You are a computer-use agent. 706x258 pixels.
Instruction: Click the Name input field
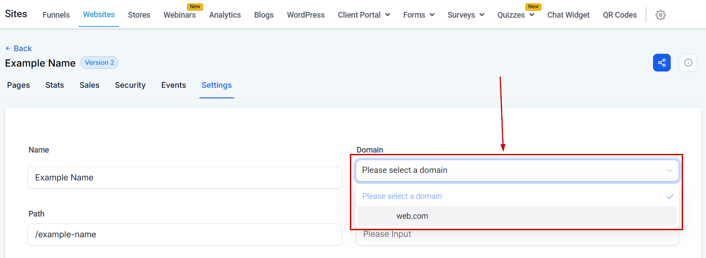point(185,178)
